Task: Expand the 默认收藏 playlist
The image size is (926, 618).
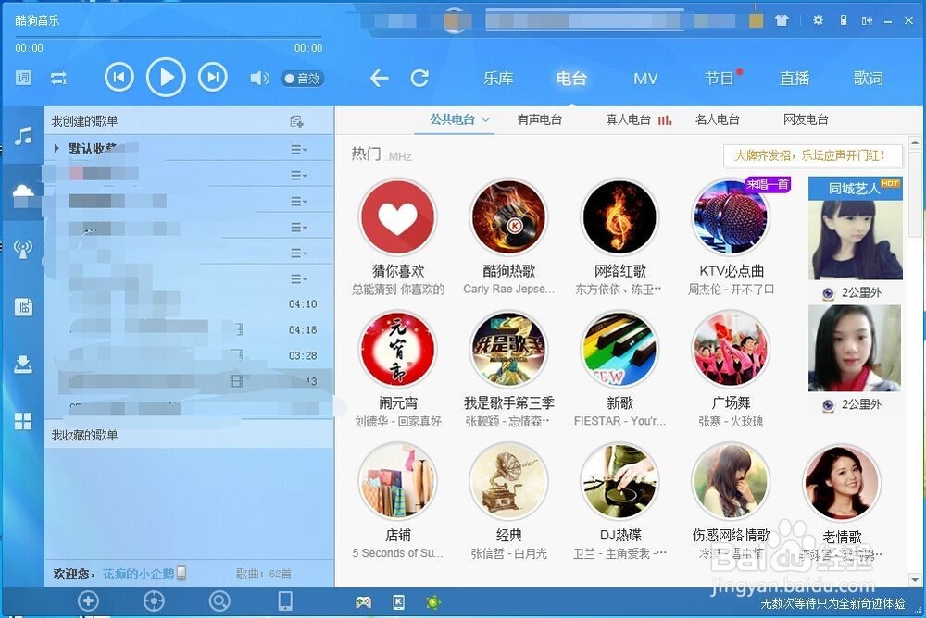Action: point(56,148)
